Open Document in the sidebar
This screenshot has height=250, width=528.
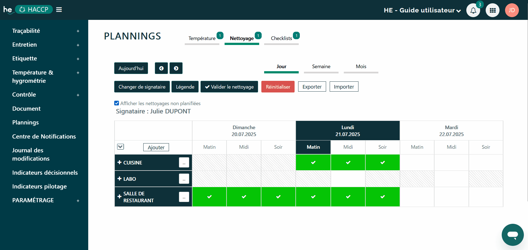click(26, 109)
